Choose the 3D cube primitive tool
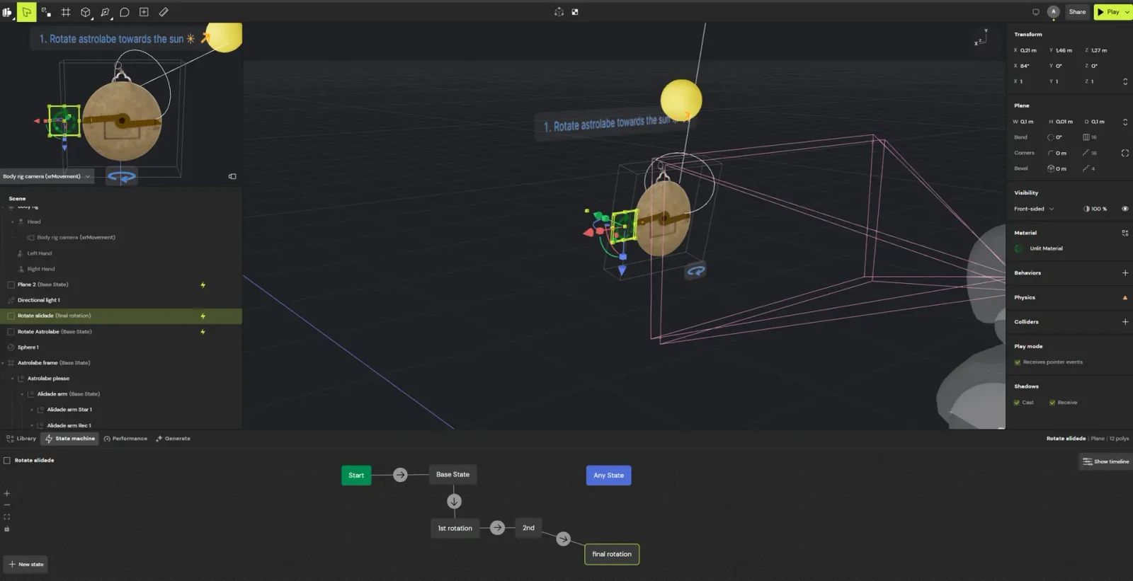This screenshot has height=581, width=1133. (86, 12)
